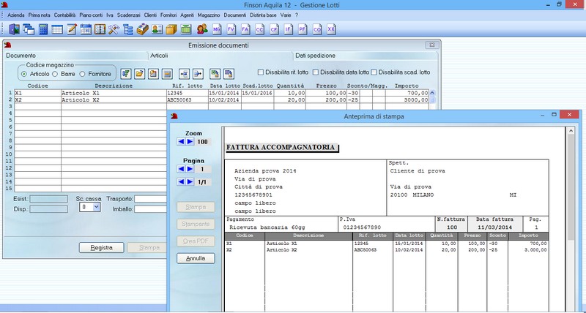Click the green ledger toolbar icon

(186, 29)
